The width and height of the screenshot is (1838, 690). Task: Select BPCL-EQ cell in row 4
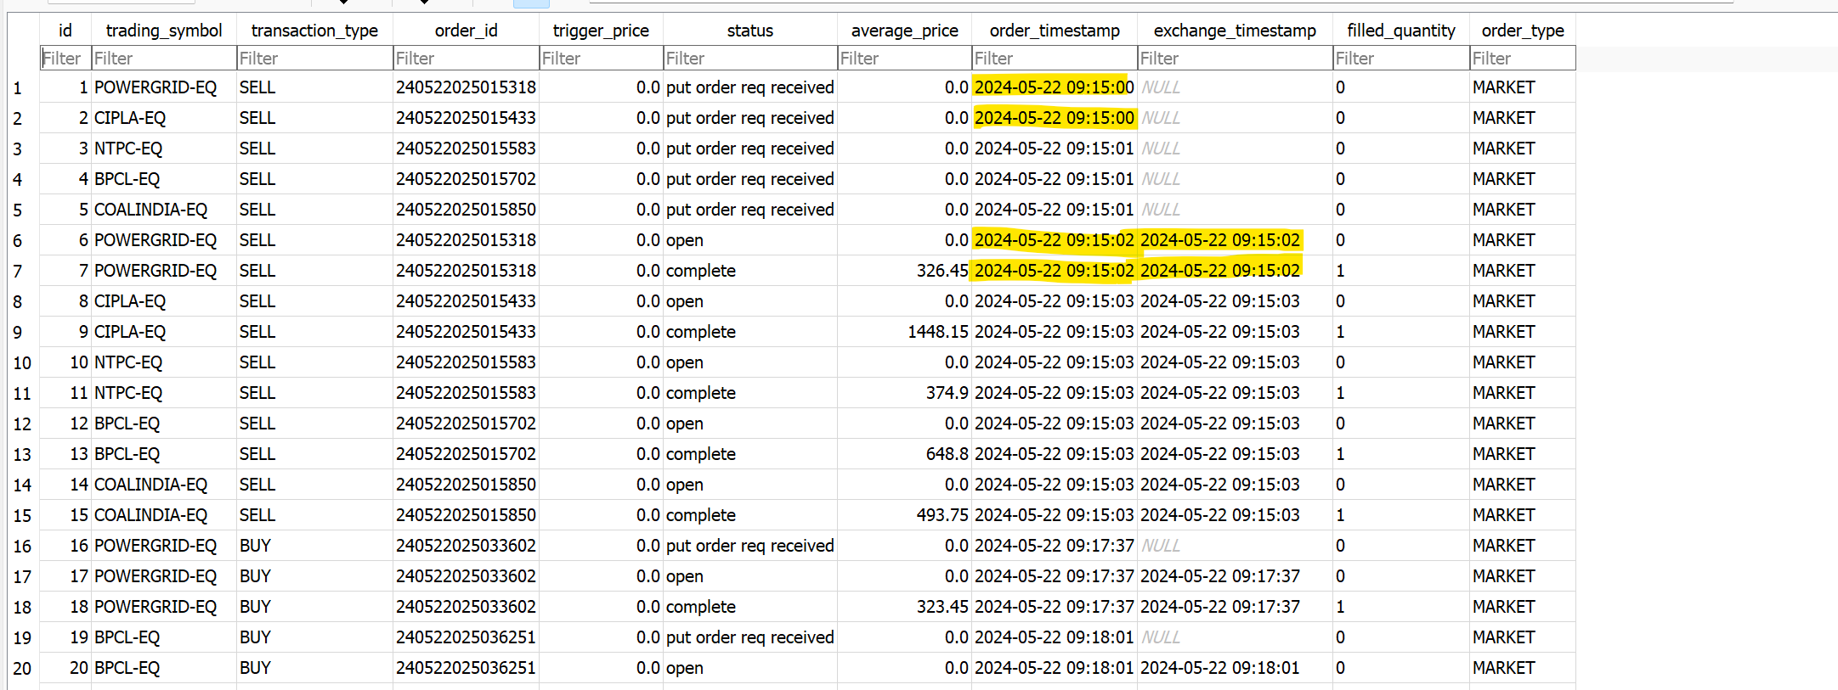pyautogui.click(x=164, y=179)
